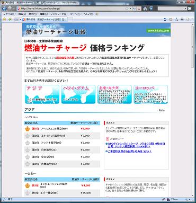The width and height of the screenshot is (196, 203).
Task: Open the address bar history dropdown
Action: pyautogui.click(x=130, y=8)
